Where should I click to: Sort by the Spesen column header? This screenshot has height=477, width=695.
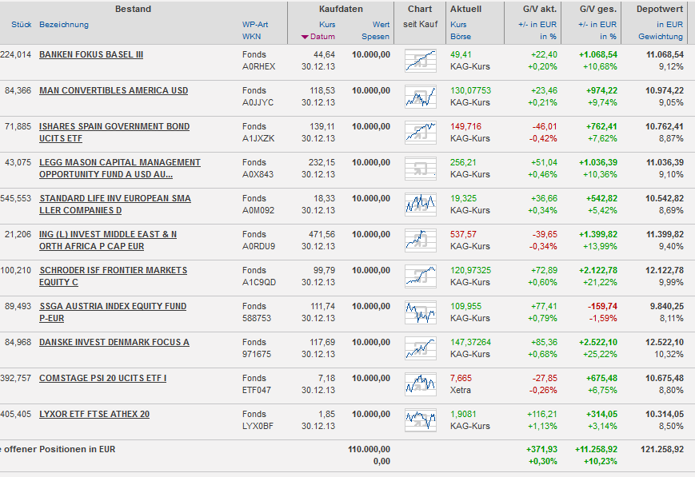point(376,37)
